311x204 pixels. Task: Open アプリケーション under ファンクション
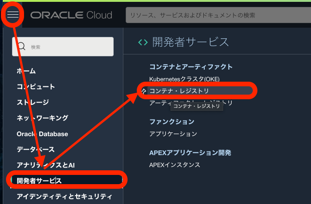coord(173,134)
